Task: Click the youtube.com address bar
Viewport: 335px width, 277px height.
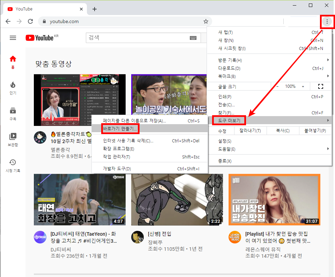Action: coord(125,21)
